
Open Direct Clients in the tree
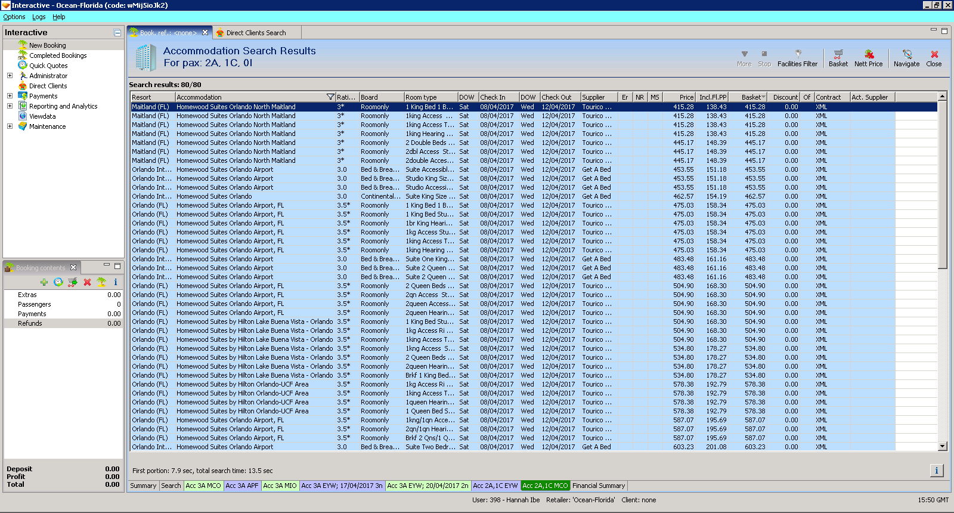(48, 86)
